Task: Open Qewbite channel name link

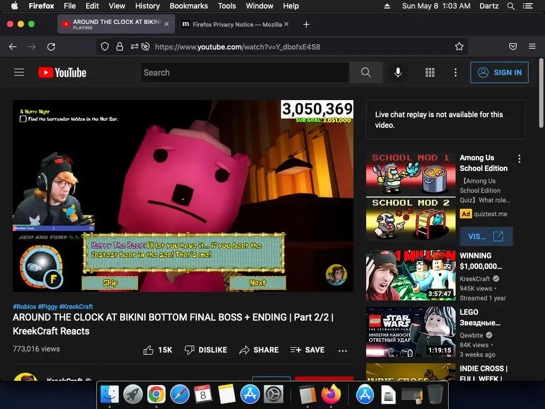Action: pyautogui.click(x=472, y=336)
